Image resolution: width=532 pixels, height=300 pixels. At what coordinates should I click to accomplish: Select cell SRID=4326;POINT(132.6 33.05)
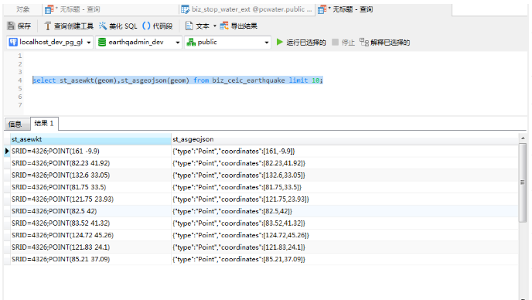91,175
